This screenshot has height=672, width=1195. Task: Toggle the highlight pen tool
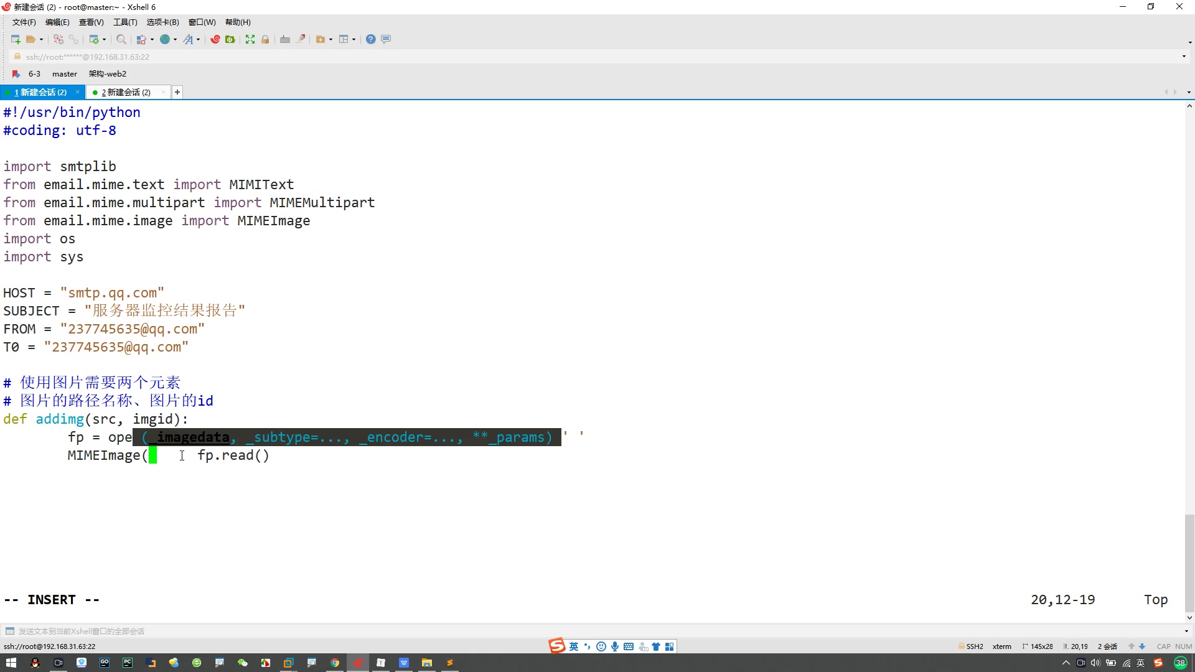[301, 39]
